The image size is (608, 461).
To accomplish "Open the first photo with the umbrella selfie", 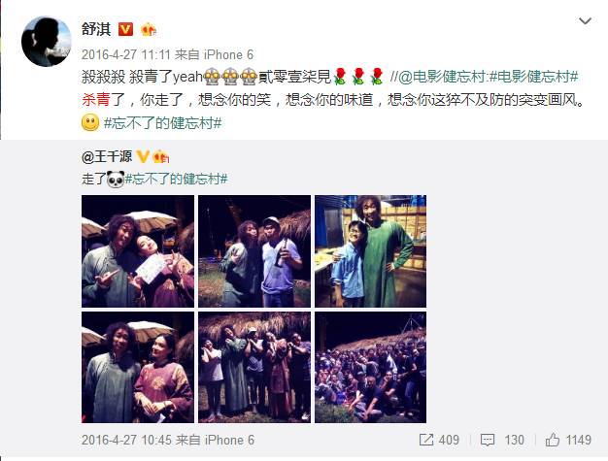I will pyautogui.click(x=138, y=251).
